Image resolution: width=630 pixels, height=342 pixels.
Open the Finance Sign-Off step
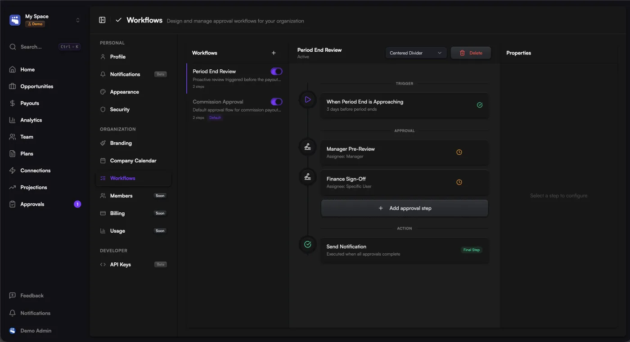click(x=405, y=182)
